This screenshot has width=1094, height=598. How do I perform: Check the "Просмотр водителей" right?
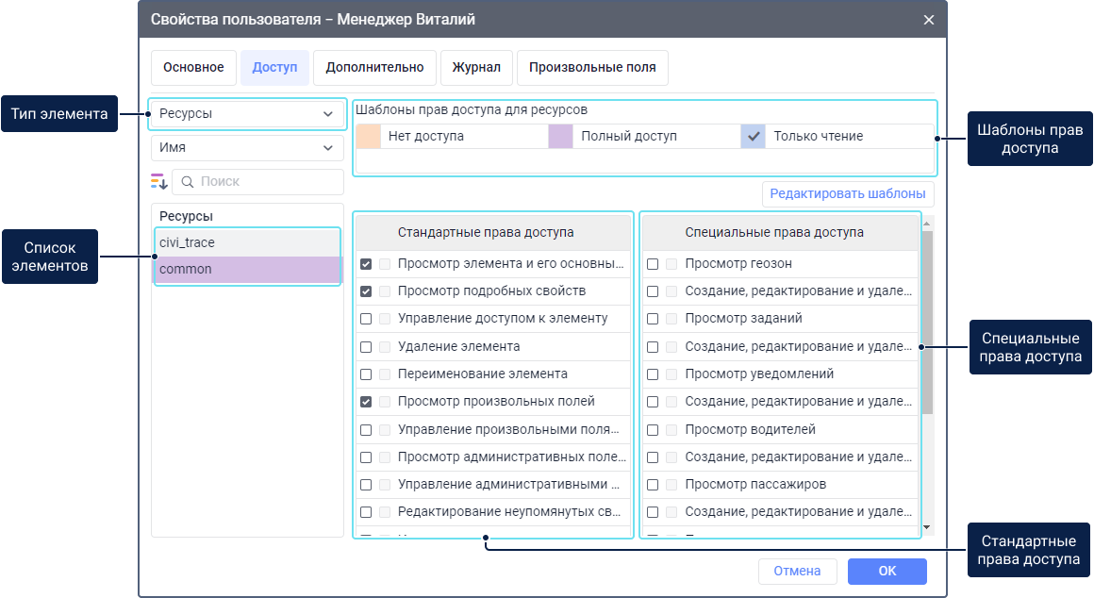tap(653, 430)
